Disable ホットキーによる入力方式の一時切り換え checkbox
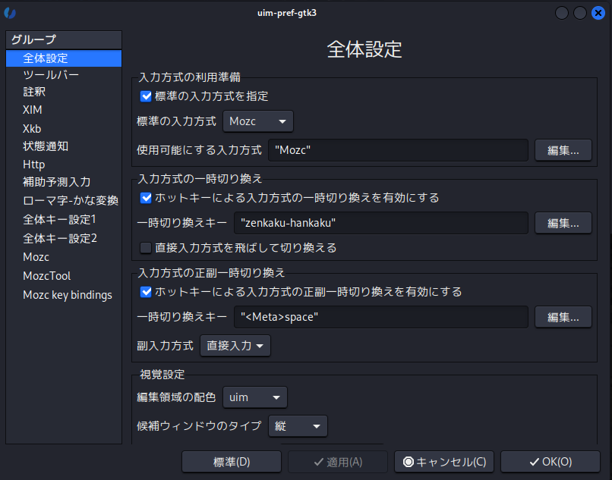The image size is (612, 480). point(146,198)
